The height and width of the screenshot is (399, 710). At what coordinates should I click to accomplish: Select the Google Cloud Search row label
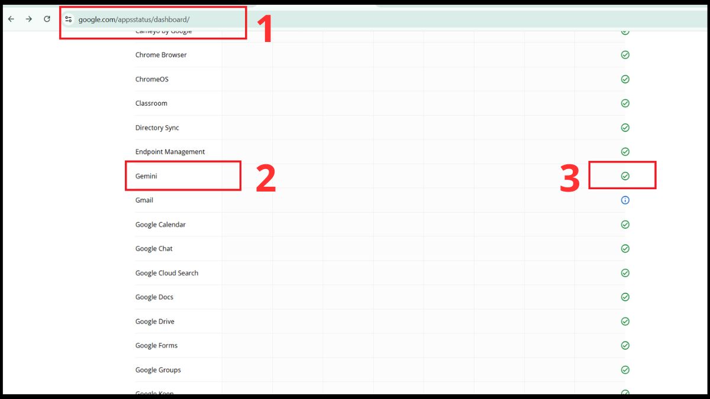click(x=167, y=273)
